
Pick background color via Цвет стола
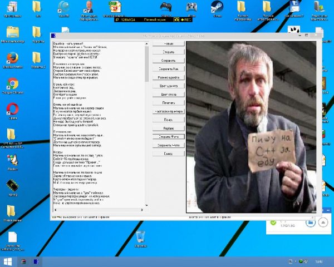click(169, 95)
